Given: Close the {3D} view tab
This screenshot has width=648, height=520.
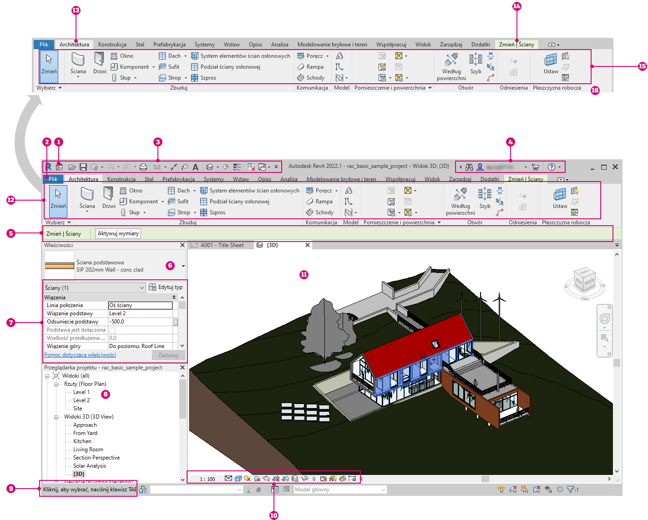Looking at the screenshot, I should (x=308, y=245).
